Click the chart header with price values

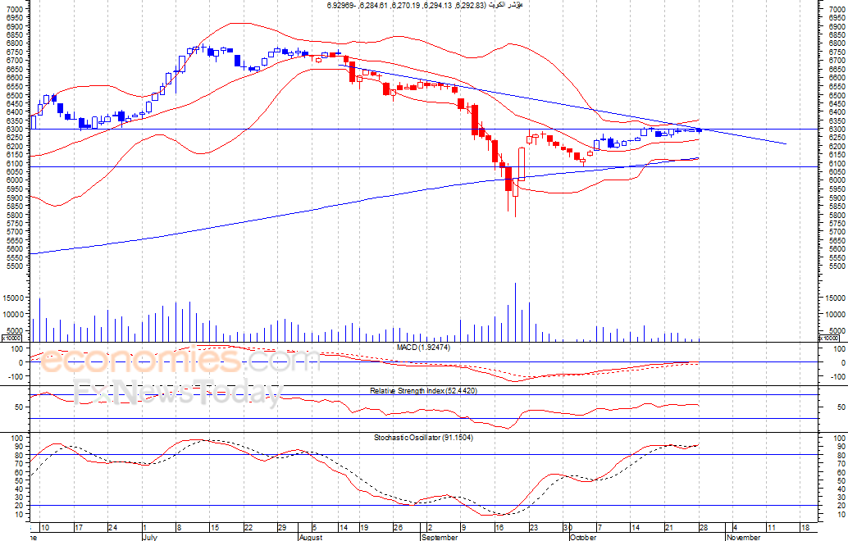click(425, 5)
